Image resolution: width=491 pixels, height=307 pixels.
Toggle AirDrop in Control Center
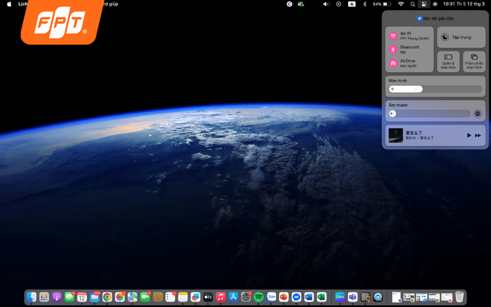[393, 63]
